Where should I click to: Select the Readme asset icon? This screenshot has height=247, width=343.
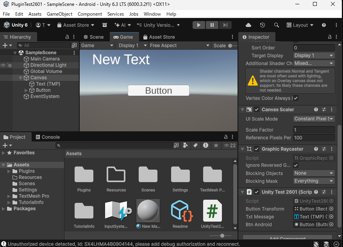pyautogui.click(x=180, y=211)
